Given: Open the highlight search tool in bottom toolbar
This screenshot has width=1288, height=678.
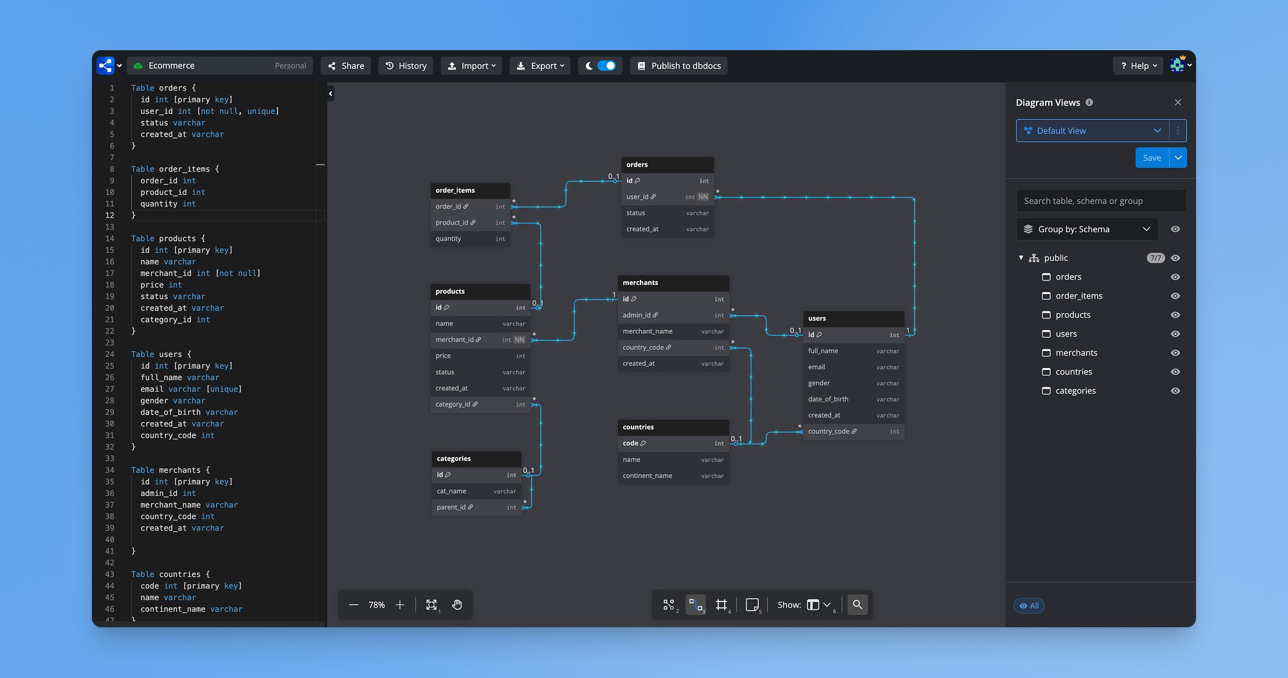Looking at the screenshot, I should pos(858,605).
